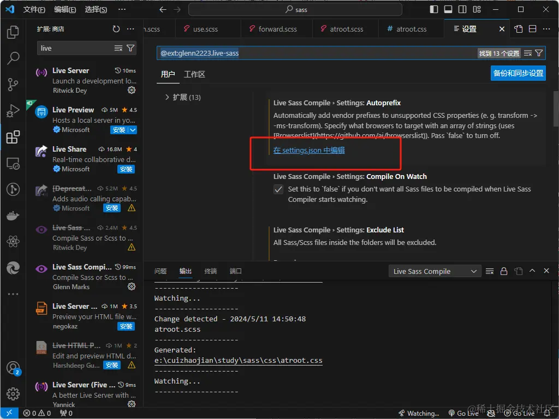Filter settings with the funnel icon

(539, 53)
